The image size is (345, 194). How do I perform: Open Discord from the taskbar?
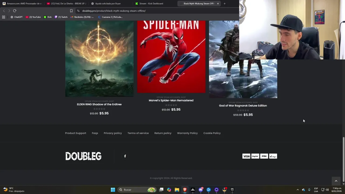click(x=201, y=190)
